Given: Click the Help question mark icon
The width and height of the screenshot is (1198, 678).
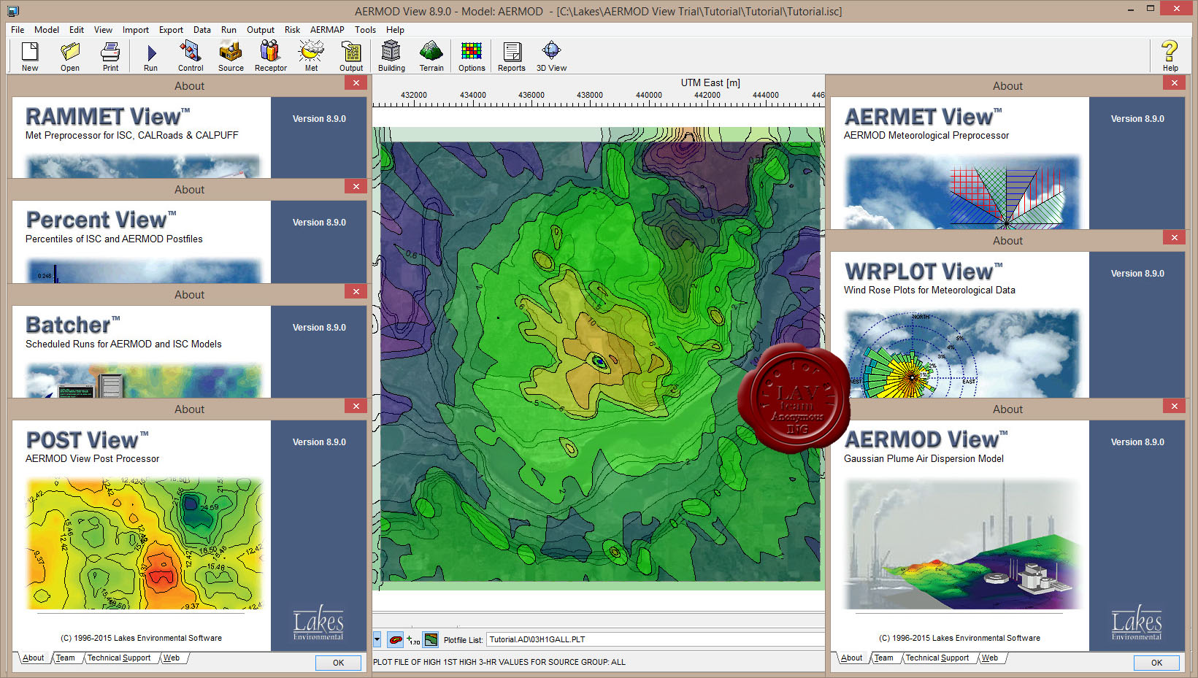Looking at the screenshot, I should click(1170, 56).
